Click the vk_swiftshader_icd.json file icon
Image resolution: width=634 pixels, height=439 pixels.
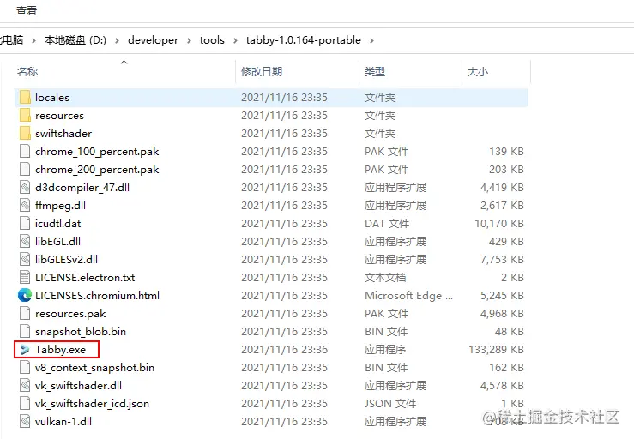click(25, 404)
